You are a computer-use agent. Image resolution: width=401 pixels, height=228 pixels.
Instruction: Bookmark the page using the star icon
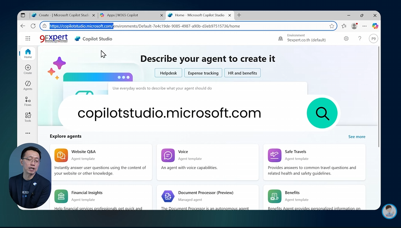click(332, 26)
